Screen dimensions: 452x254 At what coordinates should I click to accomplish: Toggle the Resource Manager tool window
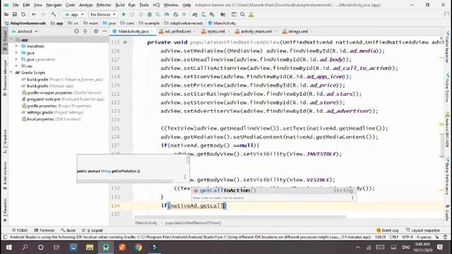point(5,77)
